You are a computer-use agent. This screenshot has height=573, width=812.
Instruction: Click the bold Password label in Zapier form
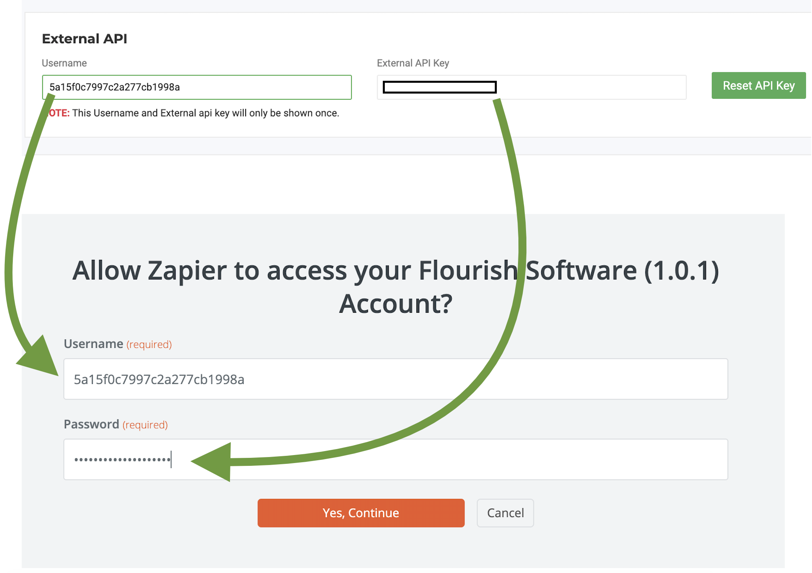click(x=91, y=424)
